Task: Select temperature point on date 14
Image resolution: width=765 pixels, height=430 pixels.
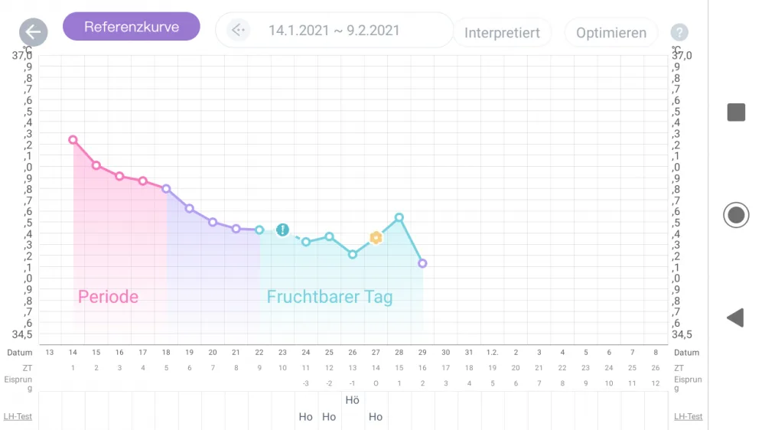Action: click(73, 140)
